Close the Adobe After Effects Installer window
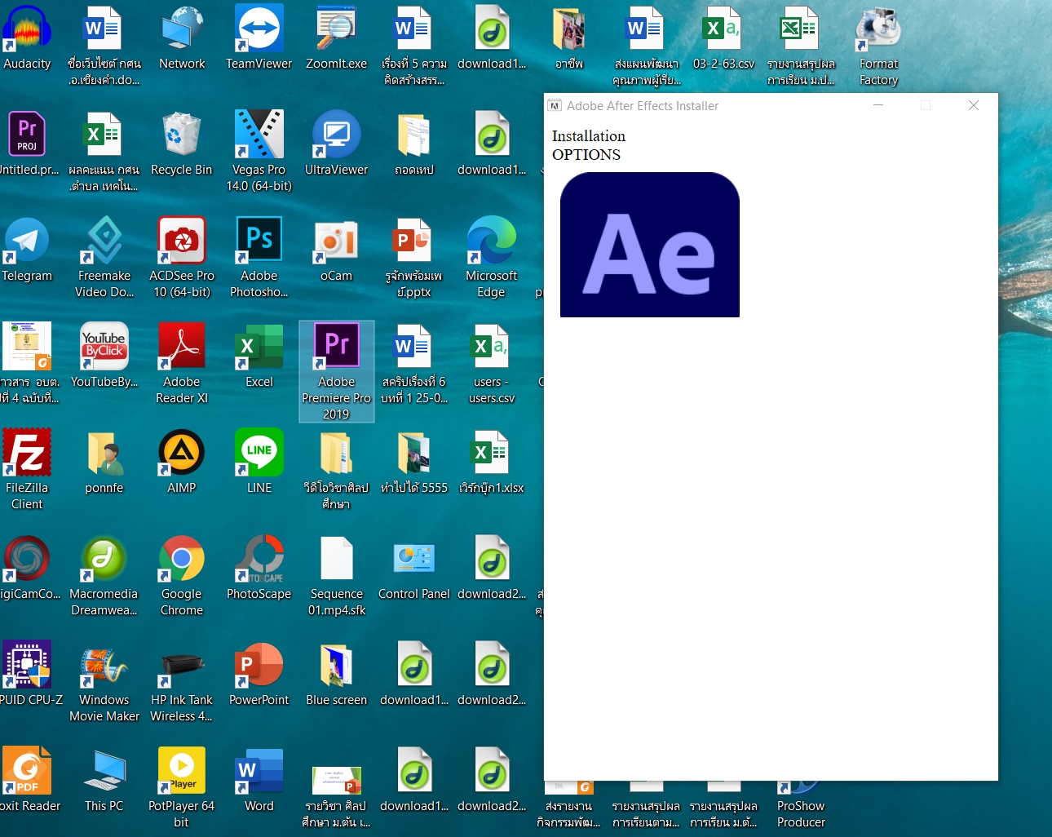Viewport: 1052px width, 837px height. [973, 105]
